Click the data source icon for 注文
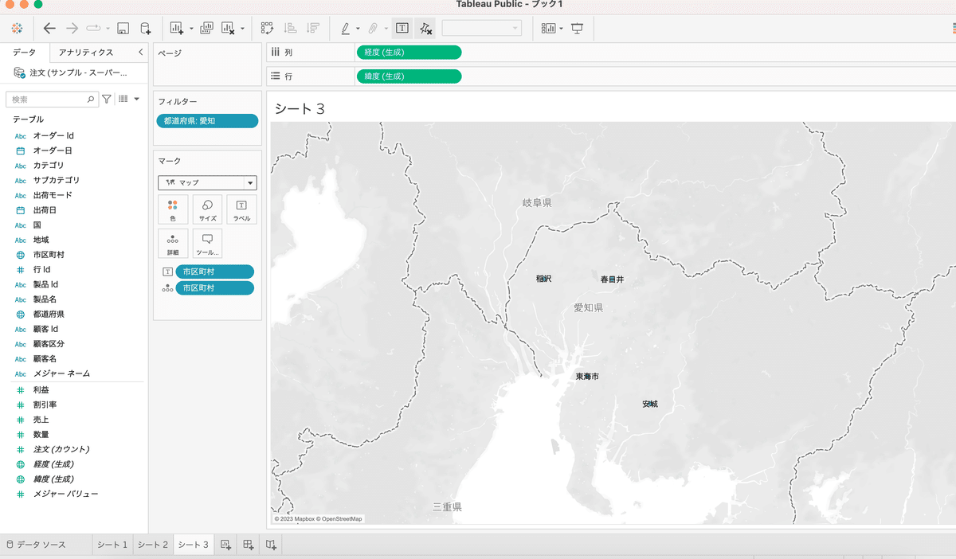The width and height of the screenshot is (956, 559). pyautogui.click(x=19, y=72)
